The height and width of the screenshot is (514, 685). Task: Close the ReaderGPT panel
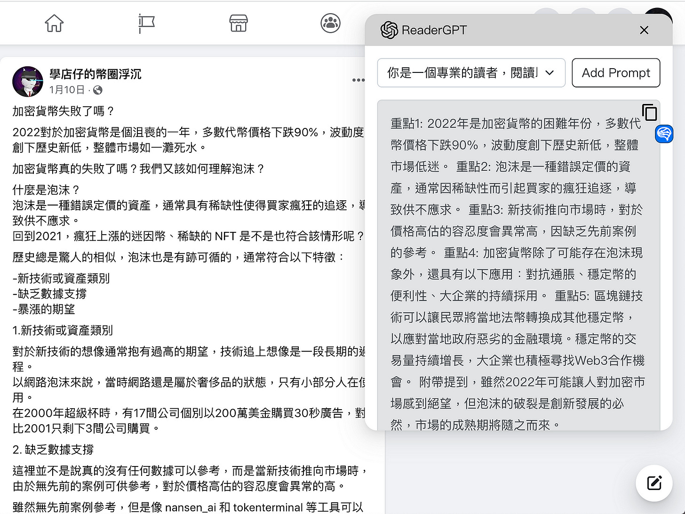(x=644, y=30)
